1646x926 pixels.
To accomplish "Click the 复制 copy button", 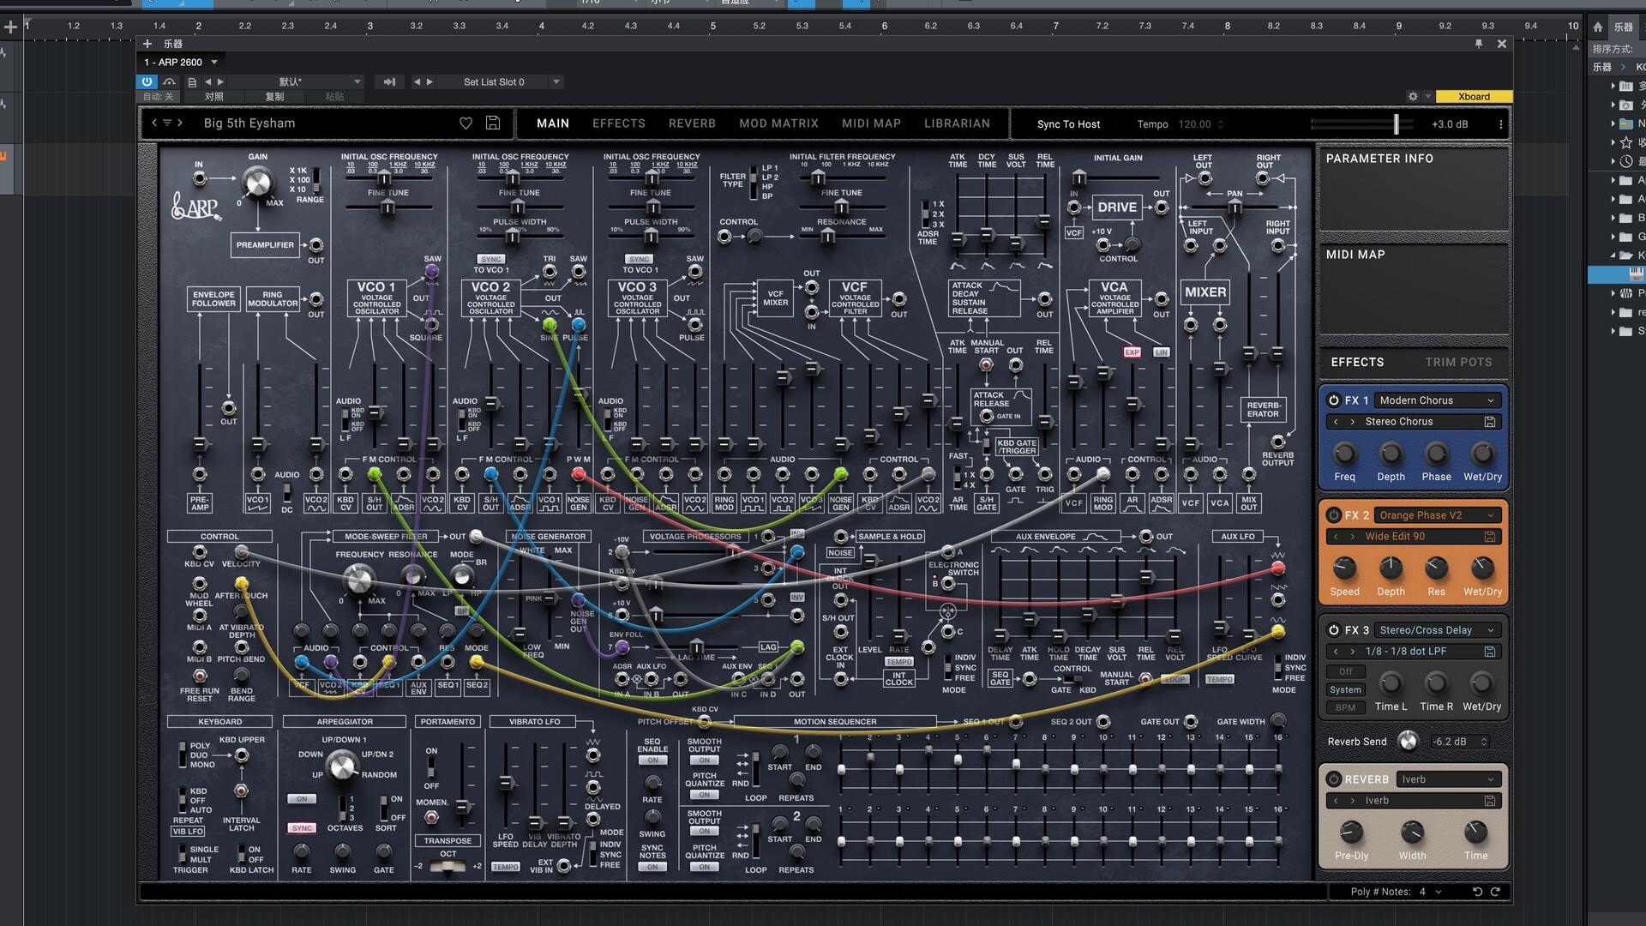I will tap(274, 97).
